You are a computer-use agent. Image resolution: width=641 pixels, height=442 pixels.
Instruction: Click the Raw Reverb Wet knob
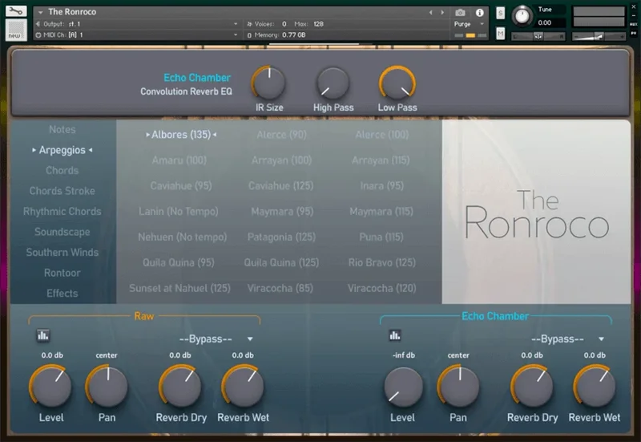[244, 387]
